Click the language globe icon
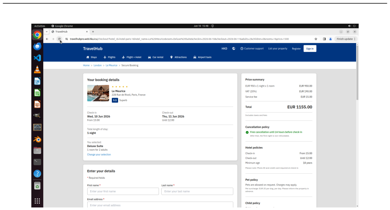 234,49
